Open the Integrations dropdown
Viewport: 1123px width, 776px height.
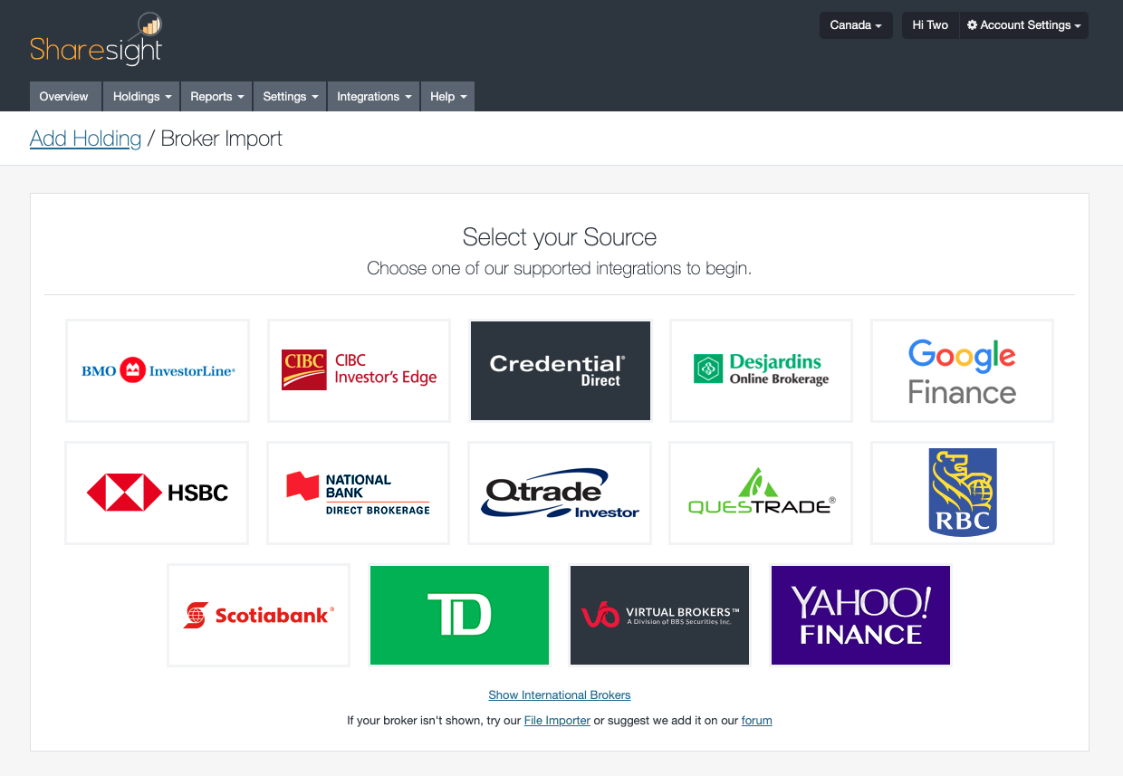click(373, 97)
